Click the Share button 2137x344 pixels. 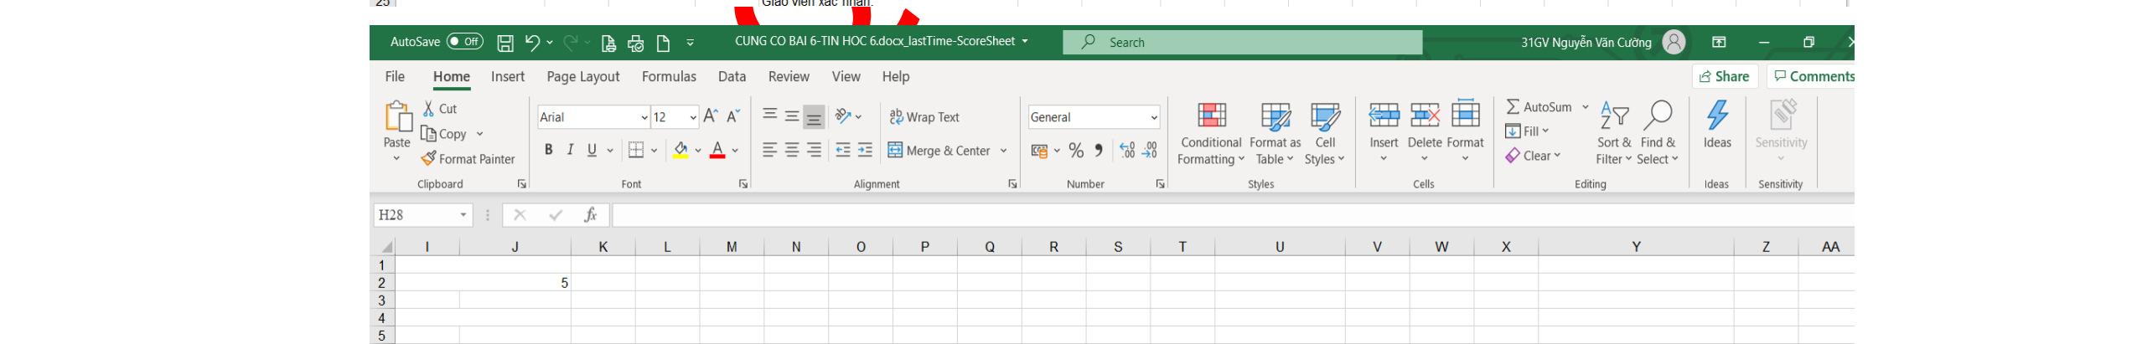[x=1725, y=76]
